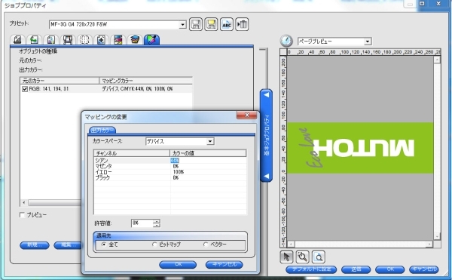Open the color mapping tab with paintbrush
452x280 pixels.
(151, 39)
